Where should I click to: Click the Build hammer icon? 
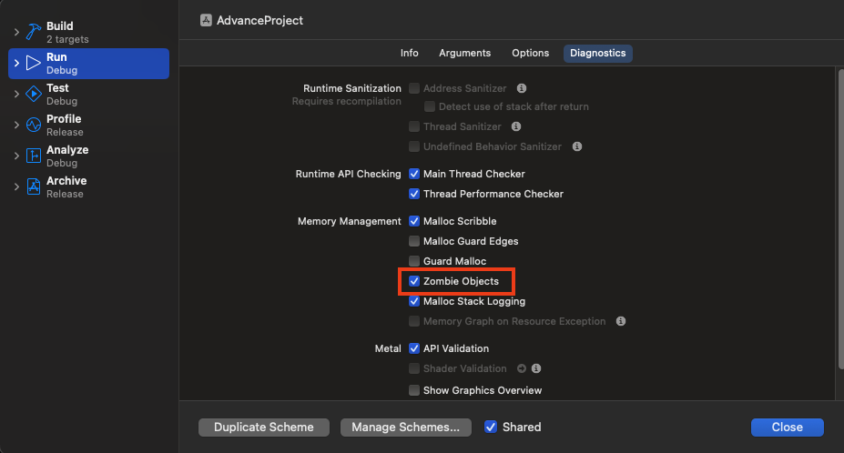34,32
